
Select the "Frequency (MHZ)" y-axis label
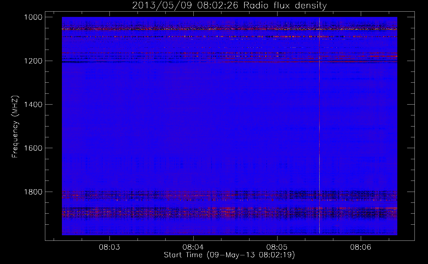pos(15,127)
